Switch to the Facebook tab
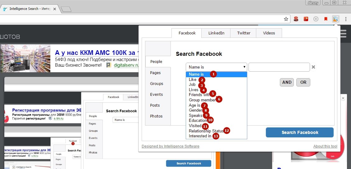Image resolution: width=351 pixels, height=169 pixels. coord(187,33)
